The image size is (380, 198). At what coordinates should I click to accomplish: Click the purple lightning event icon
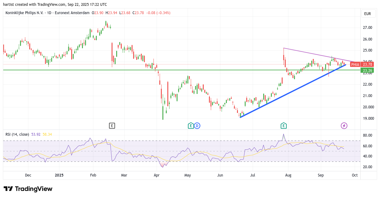coord(344,126)
